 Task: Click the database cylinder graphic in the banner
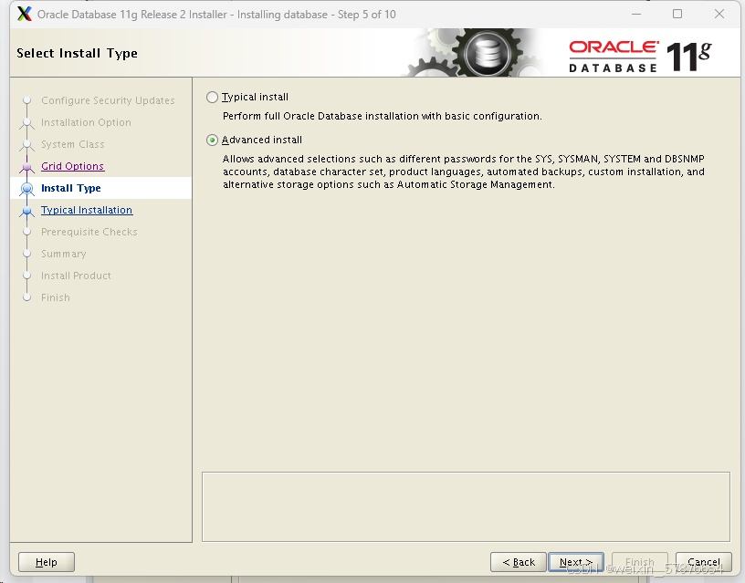click(488, 52)
